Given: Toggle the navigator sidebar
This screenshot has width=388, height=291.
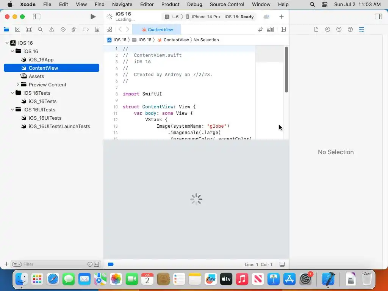Looking at the screenshot, I should 36,17.
